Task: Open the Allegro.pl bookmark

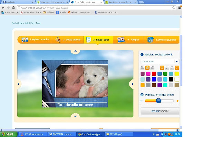Action: coord(80,12)
